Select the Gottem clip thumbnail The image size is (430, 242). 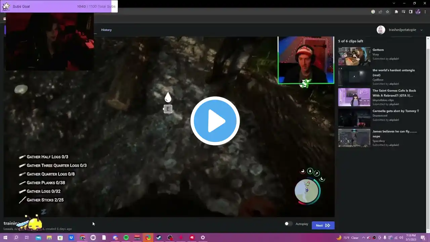[354, 56]
